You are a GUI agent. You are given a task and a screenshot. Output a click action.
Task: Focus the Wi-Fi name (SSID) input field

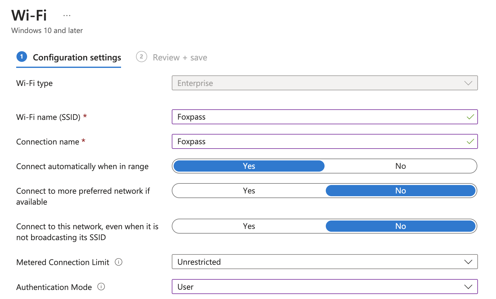pos(325,117)
